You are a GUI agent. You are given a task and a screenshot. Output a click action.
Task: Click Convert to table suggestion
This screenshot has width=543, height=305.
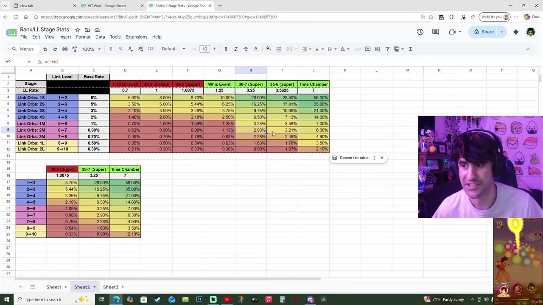point(350,158)
